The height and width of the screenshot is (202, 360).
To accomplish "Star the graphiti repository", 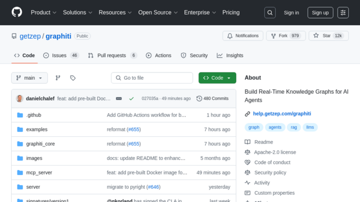I will tap(328, 36).
